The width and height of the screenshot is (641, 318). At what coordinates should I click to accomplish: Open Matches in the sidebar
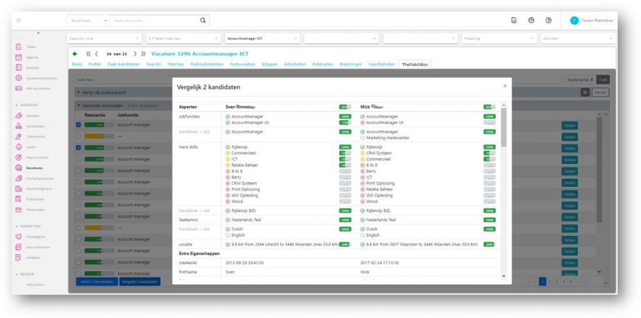coord(33,116)
